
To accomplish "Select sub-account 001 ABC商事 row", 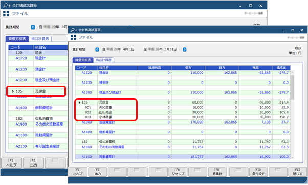I will click(183, 107).
